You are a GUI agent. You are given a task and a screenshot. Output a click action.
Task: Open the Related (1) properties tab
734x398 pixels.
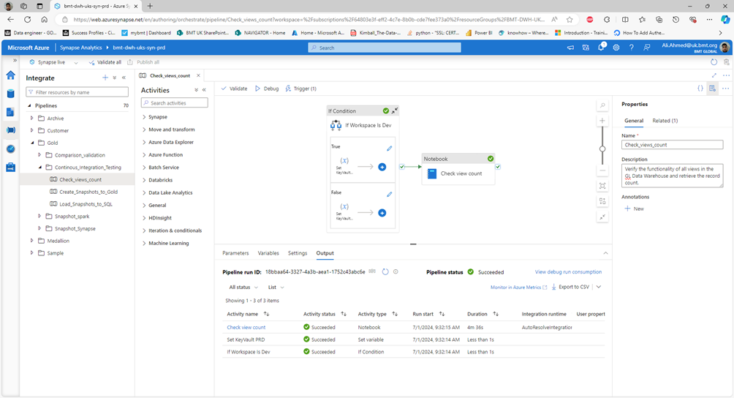[665, 121]
